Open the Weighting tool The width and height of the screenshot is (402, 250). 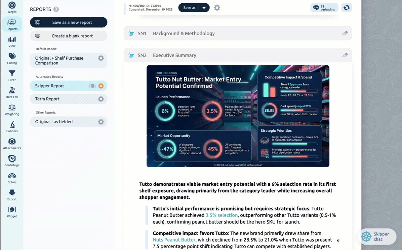(12, 109)
